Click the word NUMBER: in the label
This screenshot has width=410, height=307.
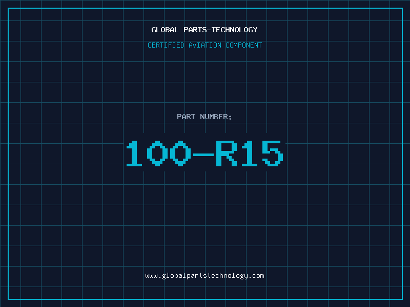[x=216, y=117]
